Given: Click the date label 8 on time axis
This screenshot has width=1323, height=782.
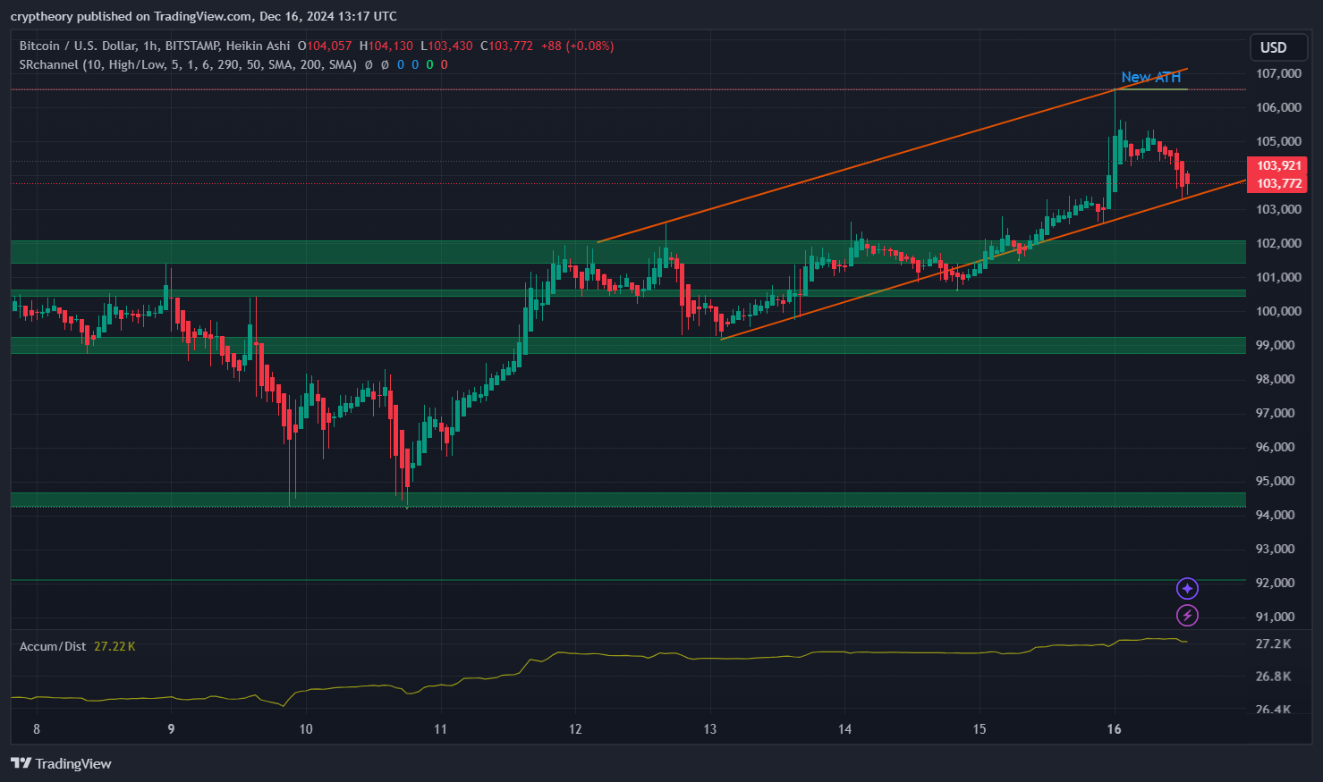Looking at the screenshot, I should pos(37,729).
